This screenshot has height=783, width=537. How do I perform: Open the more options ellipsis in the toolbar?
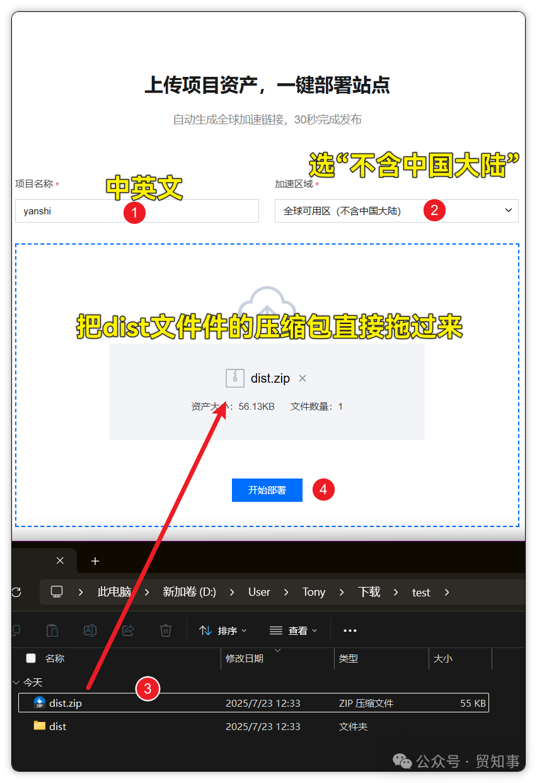[350, 630]
